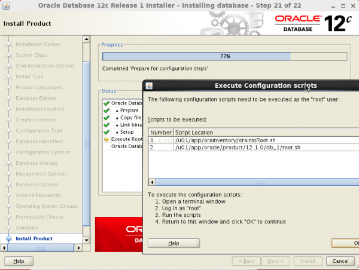Select Management Options step in sidebar

(41, 174)
